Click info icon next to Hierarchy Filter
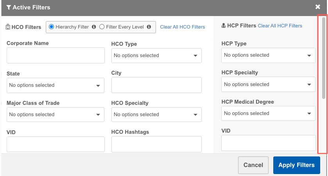This screenshot has height=176, width=328. click(x=93, y=27)
